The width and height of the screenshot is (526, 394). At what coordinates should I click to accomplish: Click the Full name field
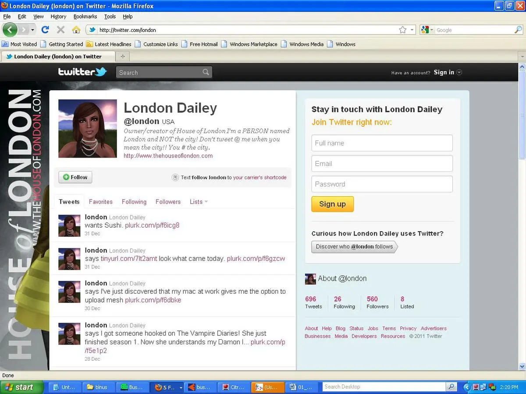point(382,143)
